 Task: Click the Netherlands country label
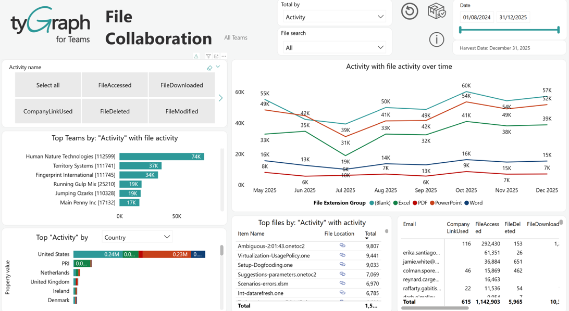pyautogui.click(x=55, y=273)
